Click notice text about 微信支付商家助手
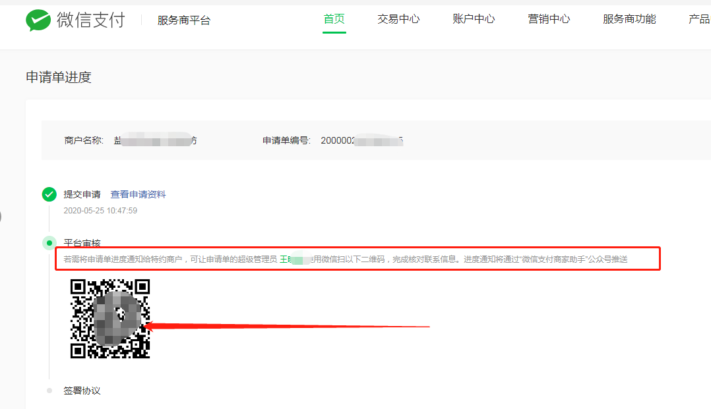The width and height of the screenshot is (711, 409). (x=346, y=259)
